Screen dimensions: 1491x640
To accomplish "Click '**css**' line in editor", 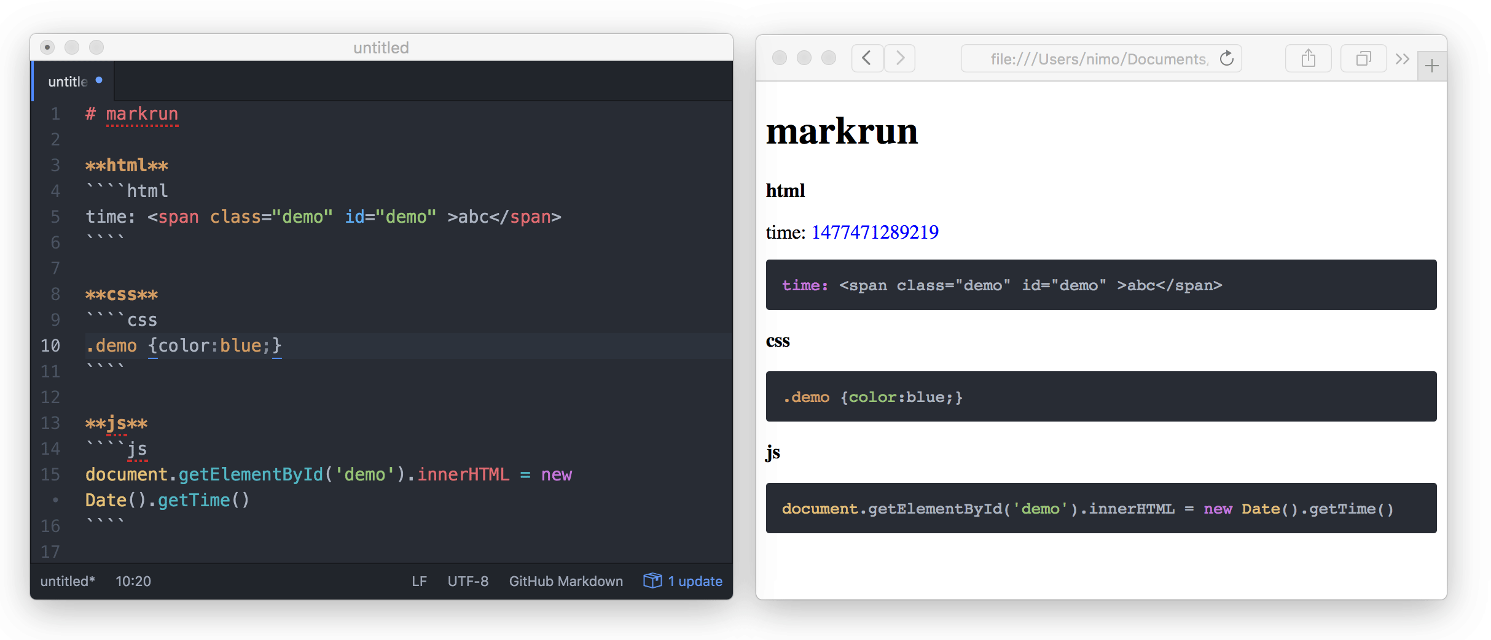I will [x=122, y=295].
